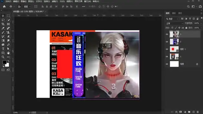Open the 正常 blend mode dropdown

pos(175,23)
